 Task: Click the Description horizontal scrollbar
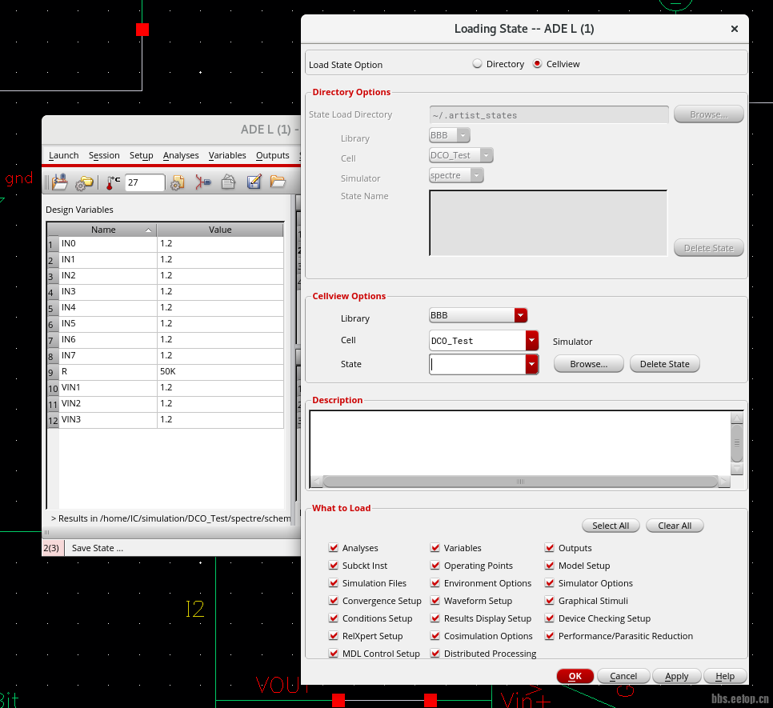[x=520, y=482]
